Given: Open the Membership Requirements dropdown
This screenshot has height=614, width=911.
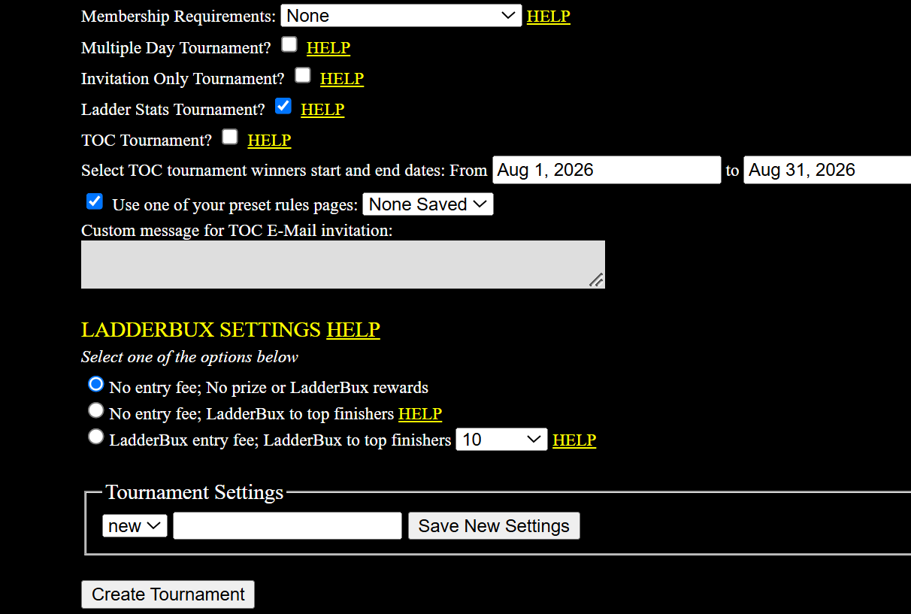Looking at the screenshot, I should (401, 16).
